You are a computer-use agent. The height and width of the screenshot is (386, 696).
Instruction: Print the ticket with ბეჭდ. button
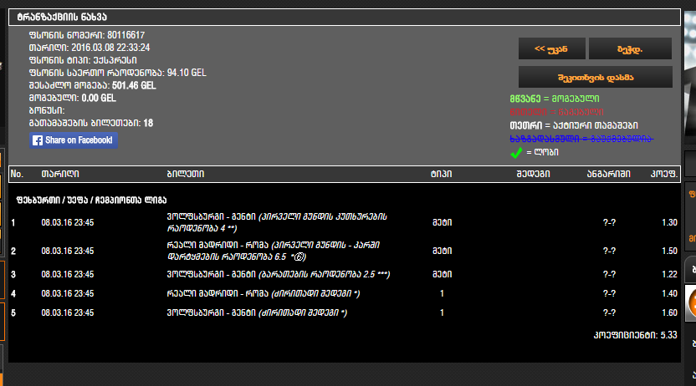tap(630, 48)
